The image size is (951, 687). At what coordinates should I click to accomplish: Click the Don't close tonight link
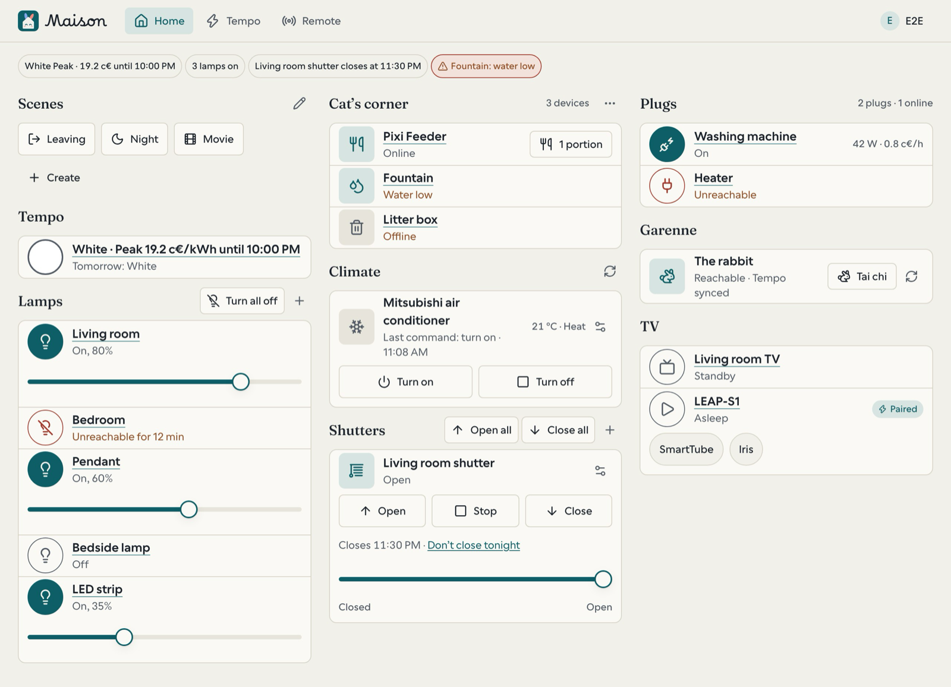pyautogui.click(x=474, y=545)
